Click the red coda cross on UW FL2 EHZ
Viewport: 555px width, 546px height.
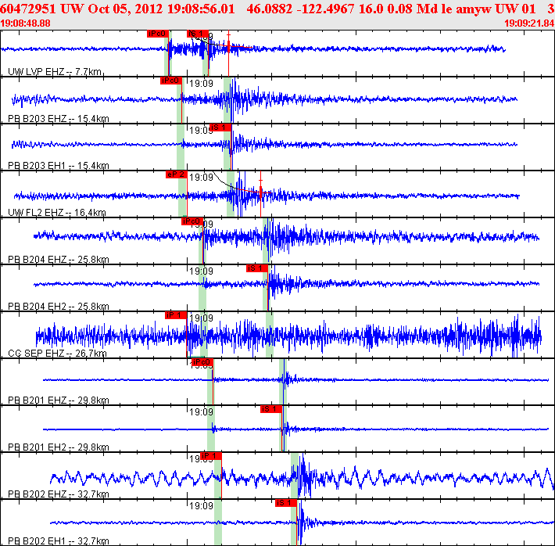[261, 192]
